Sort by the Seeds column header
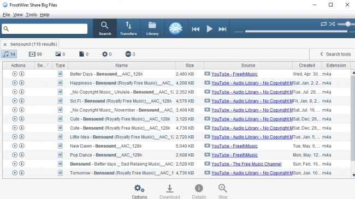 point(43,65)
